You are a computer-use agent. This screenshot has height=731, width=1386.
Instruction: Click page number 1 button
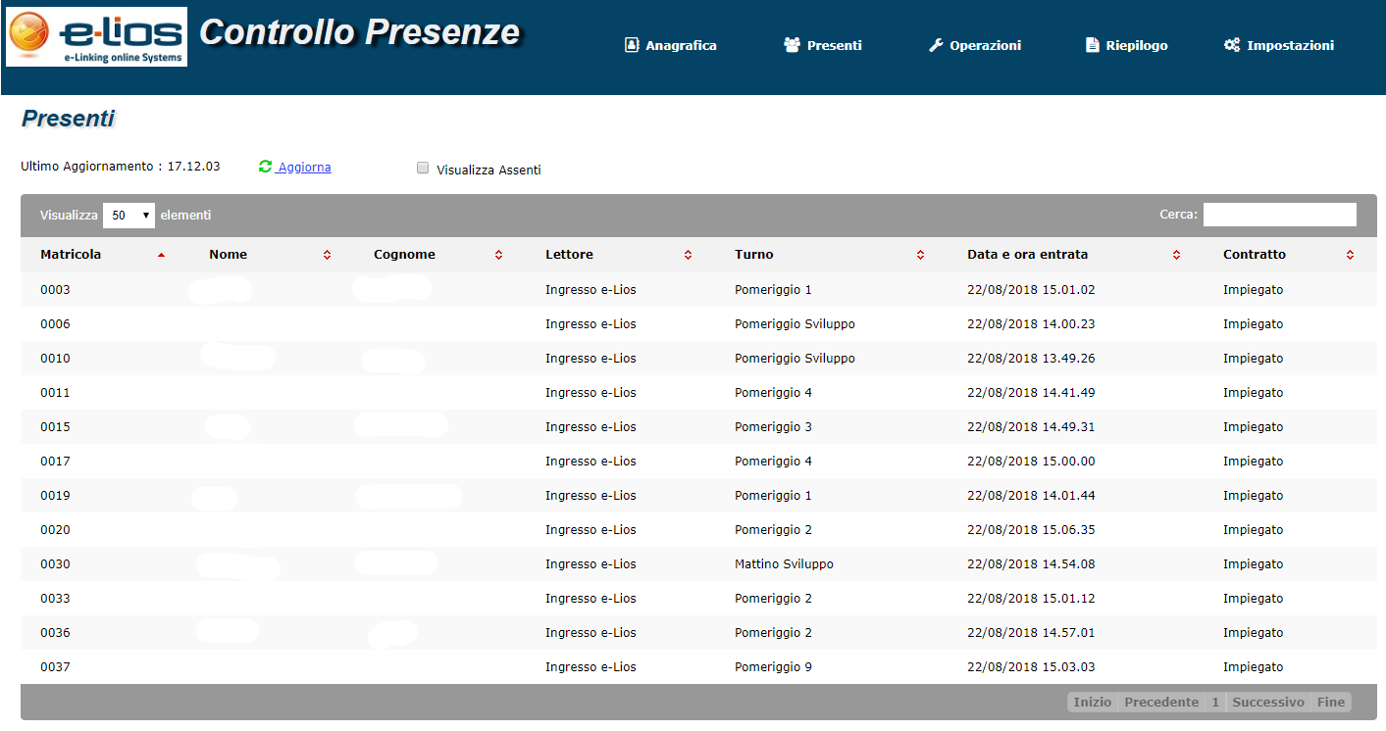click(1215, 703)
